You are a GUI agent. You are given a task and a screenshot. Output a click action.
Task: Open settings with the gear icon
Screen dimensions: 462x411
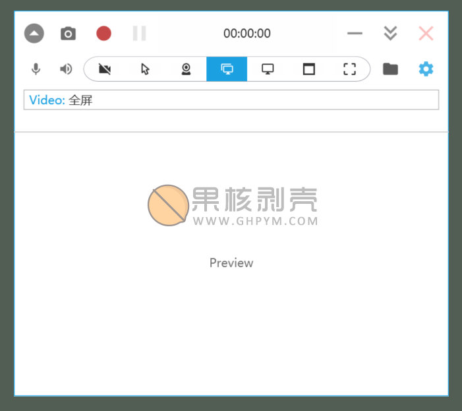[x=426, y=69]
